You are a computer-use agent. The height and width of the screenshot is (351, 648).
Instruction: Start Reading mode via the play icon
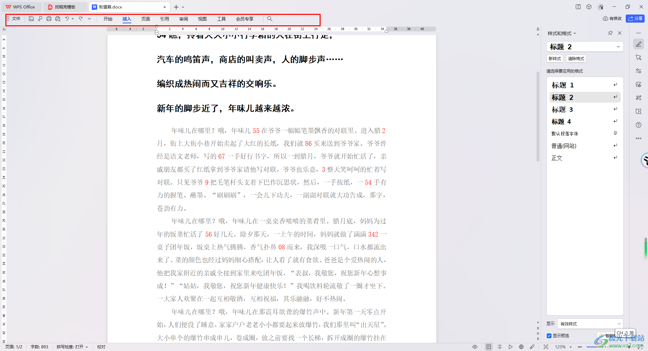click(x=511, y=347)
